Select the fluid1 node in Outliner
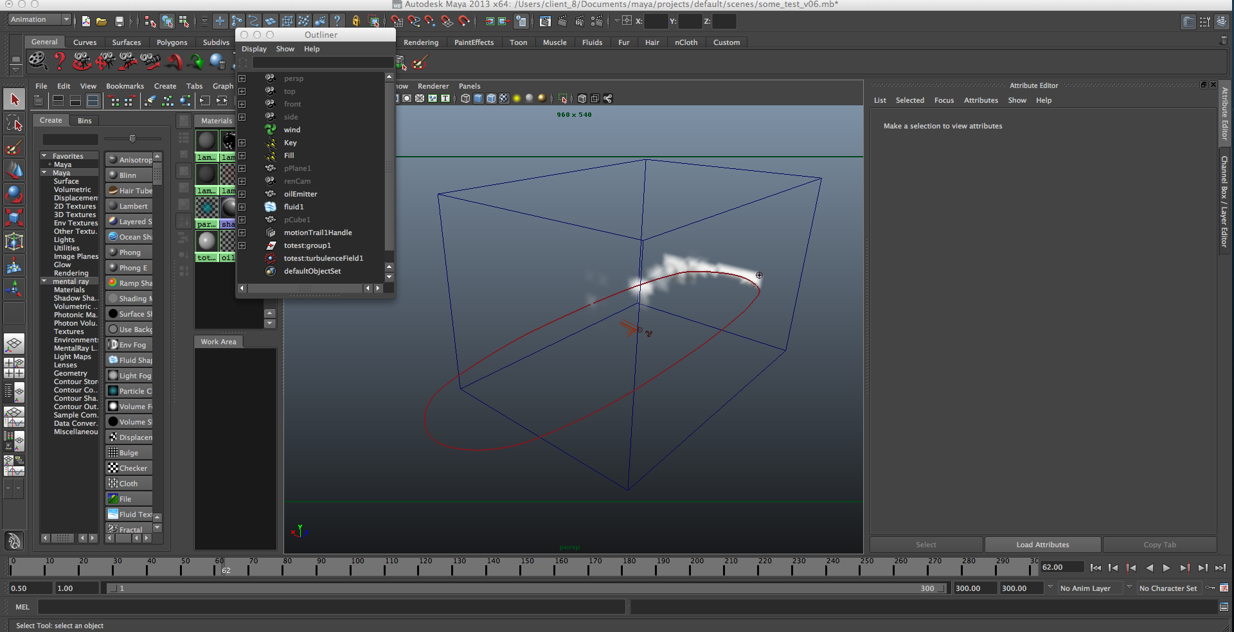 coord(294,207)
